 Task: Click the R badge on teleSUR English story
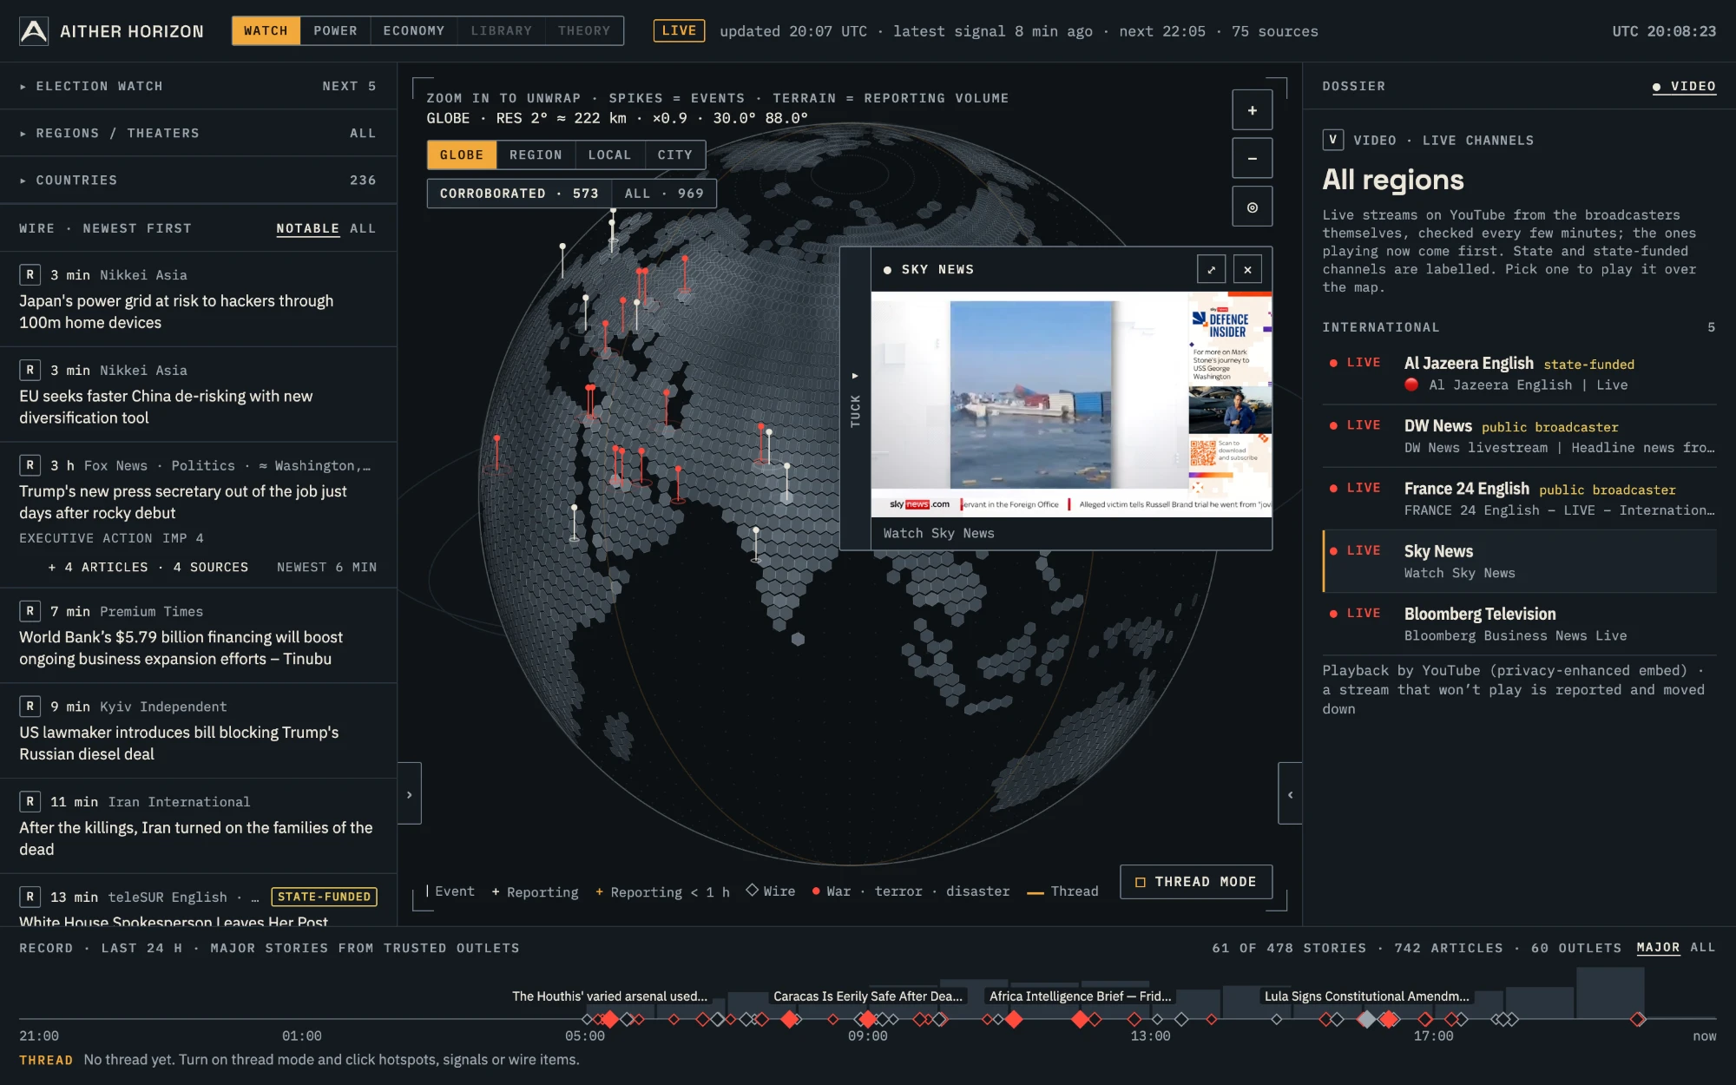[30, 898]
